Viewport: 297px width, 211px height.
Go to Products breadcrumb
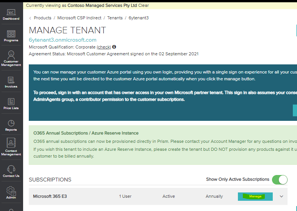[x=42, y=18]
